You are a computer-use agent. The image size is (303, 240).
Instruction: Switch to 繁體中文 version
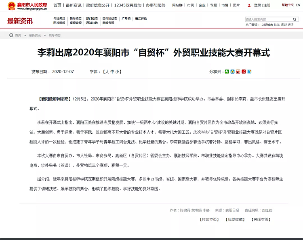pyautogui.click(x=288, y=5)
